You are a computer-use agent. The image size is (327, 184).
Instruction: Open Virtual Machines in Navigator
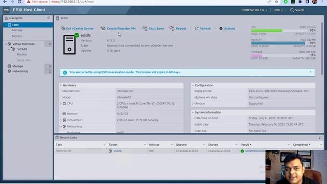[x=24, y=44]
